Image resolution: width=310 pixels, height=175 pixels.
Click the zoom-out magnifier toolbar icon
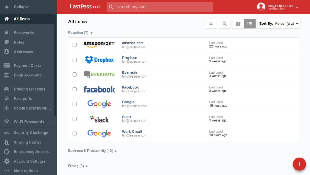[225, 24]
